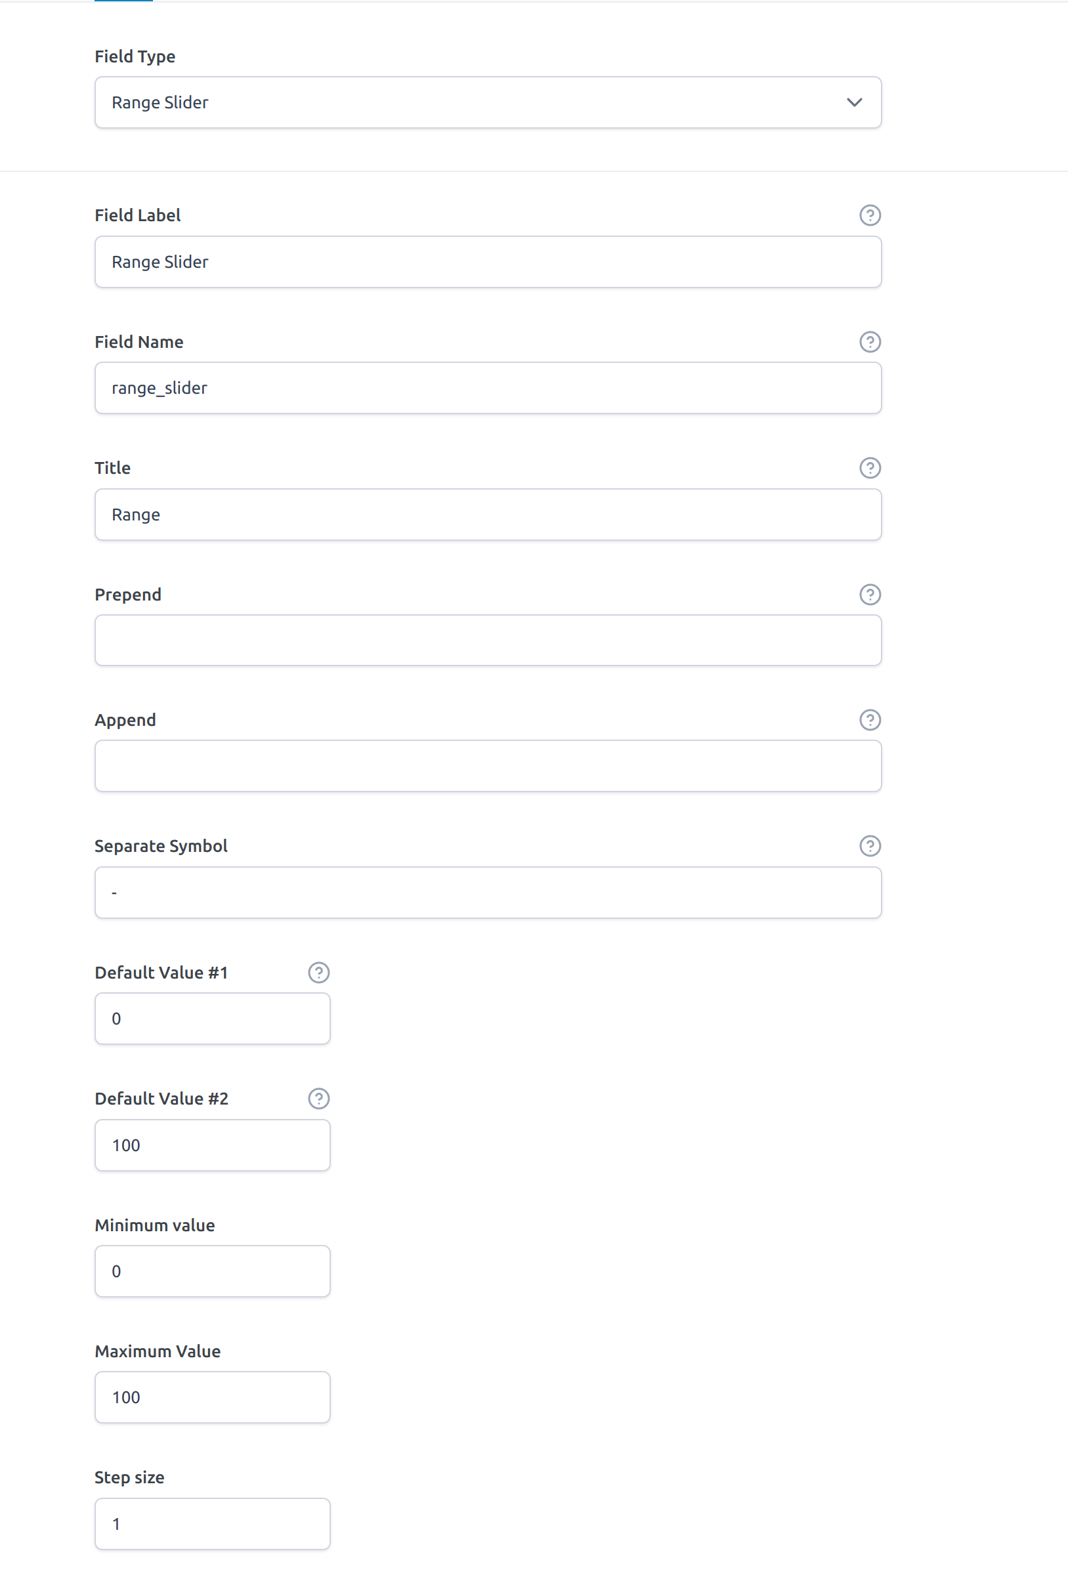Click the help icon beside Field Label
Screen dimensions: 1068x1583
pos(870,215)
